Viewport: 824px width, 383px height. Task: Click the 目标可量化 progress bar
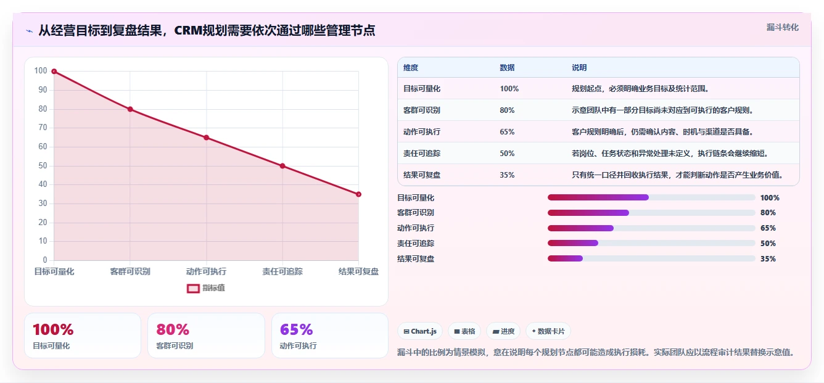point(651,197)
